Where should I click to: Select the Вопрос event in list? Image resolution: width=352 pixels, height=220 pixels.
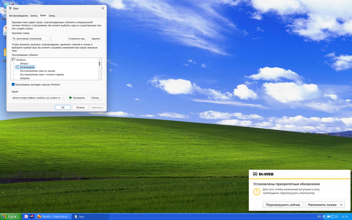click(x=25, y=63)
